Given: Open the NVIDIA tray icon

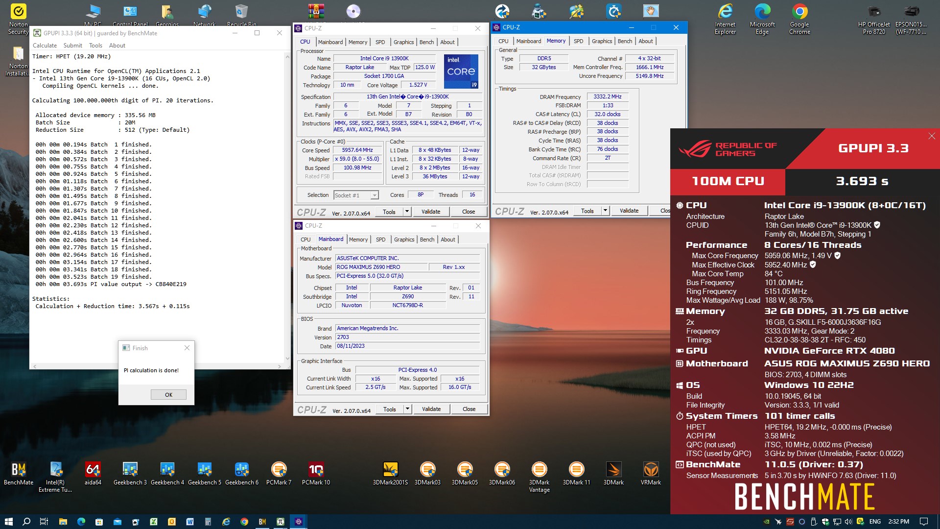Looking at the screenshot, I should (767, 522).
